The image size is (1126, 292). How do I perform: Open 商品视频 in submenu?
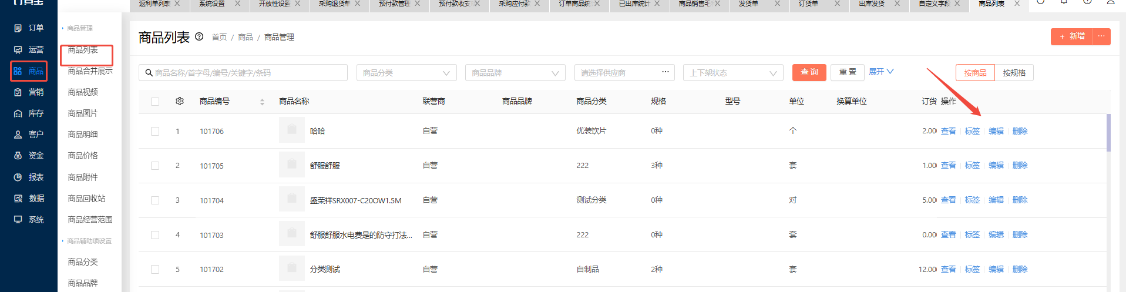point(83,92)
